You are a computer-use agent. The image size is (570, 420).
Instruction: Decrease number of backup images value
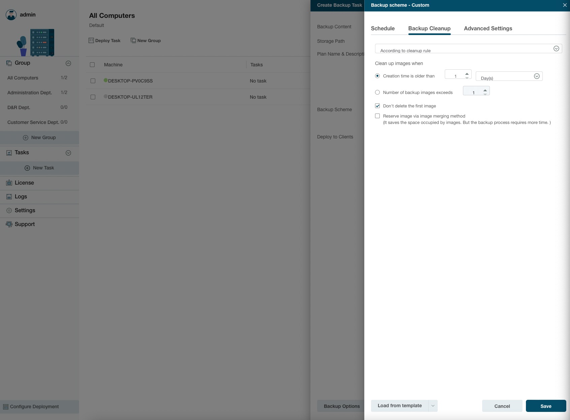coord(485,94)
